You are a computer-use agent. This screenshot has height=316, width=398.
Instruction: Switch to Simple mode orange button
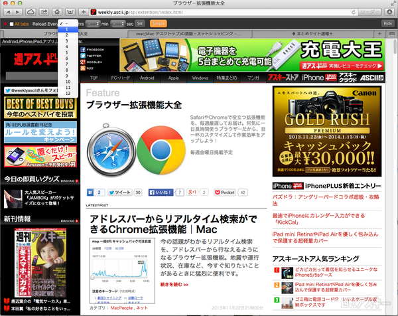coord(159,24)
